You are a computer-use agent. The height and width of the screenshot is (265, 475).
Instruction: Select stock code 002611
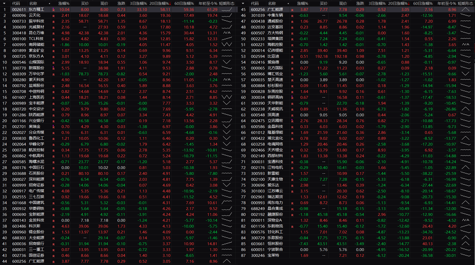[x=19, y=9]
